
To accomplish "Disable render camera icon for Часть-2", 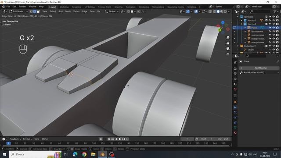I will click(277, 24).
